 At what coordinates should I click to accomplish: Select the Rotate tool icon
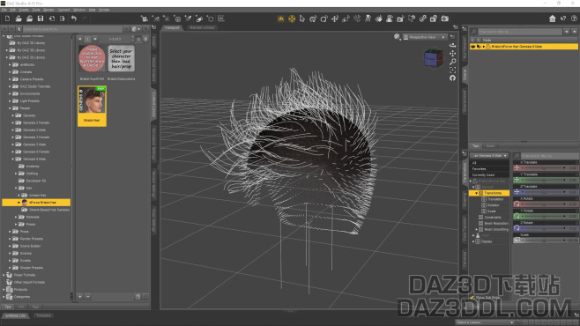click(324, 19)
